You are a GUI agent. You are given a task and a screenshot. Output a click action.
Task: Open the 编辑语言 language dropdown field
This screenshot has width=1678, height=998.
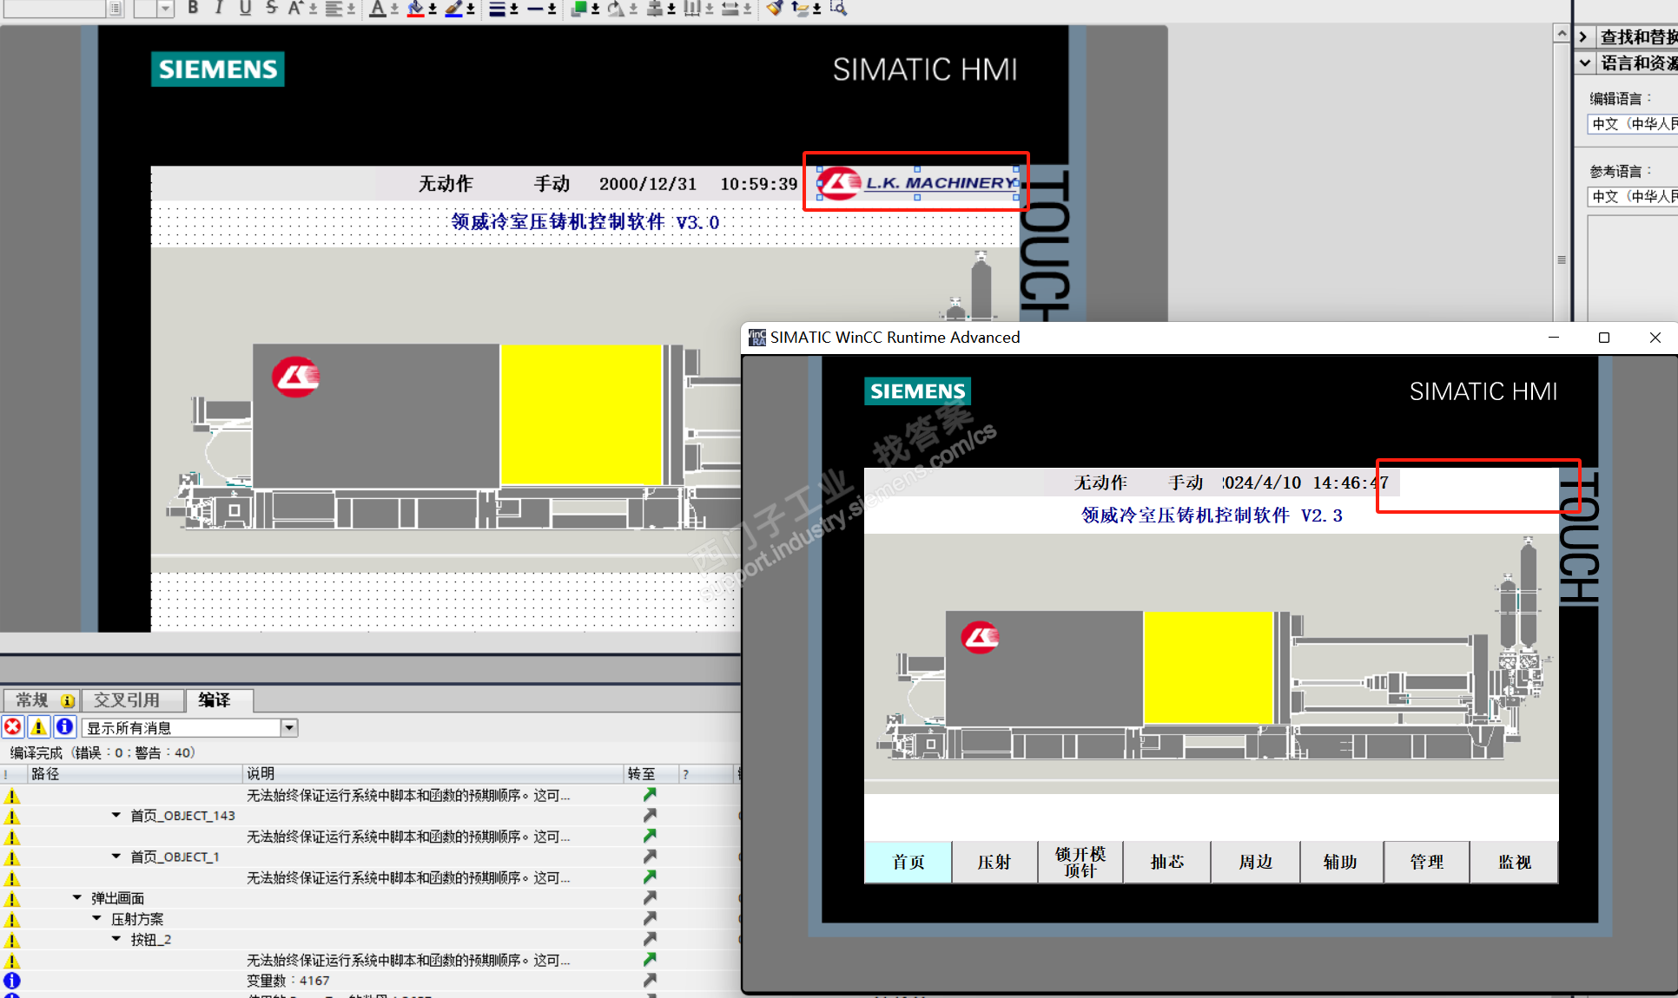[1631, 124]
